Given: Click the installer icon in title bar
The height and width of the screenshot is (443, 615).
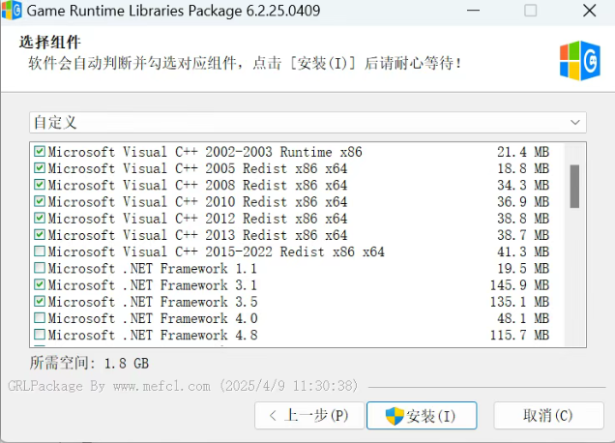Looking at the screenshot, I should click(12, 11).
